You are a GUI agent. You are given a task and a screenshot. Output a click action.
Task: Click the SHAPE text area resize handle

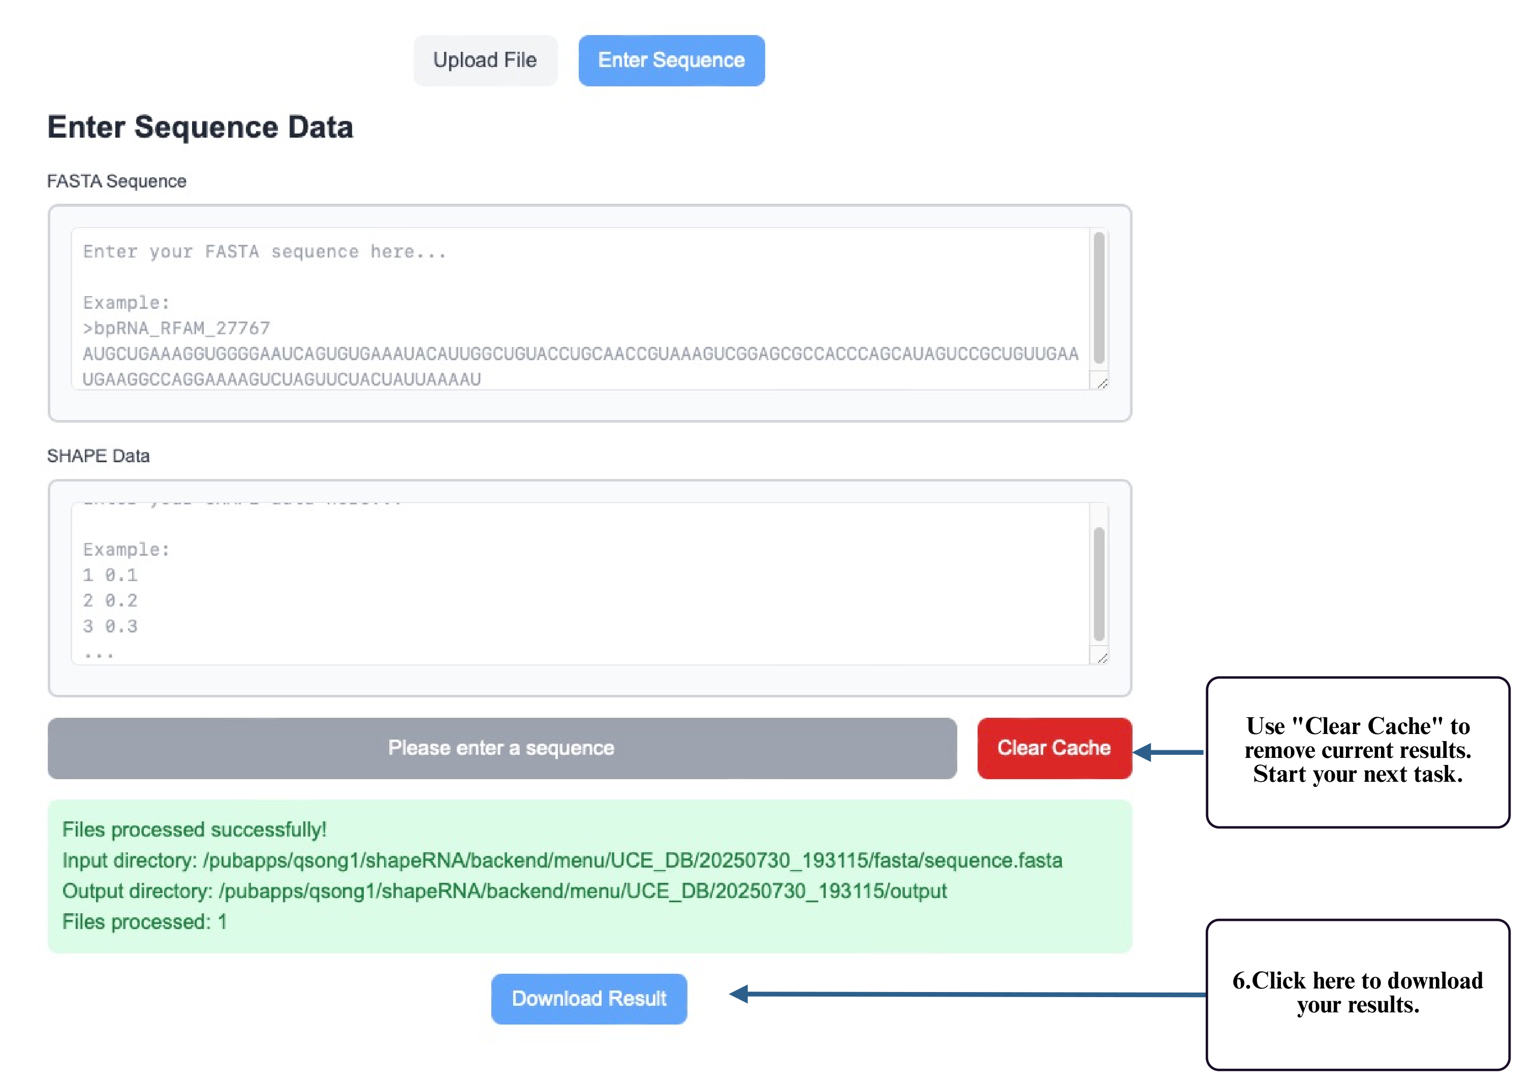(x=1102, y=658)
